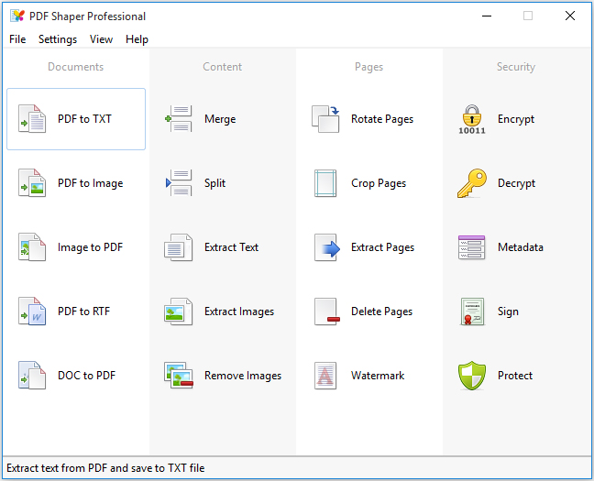Open the Help menu

137,39
